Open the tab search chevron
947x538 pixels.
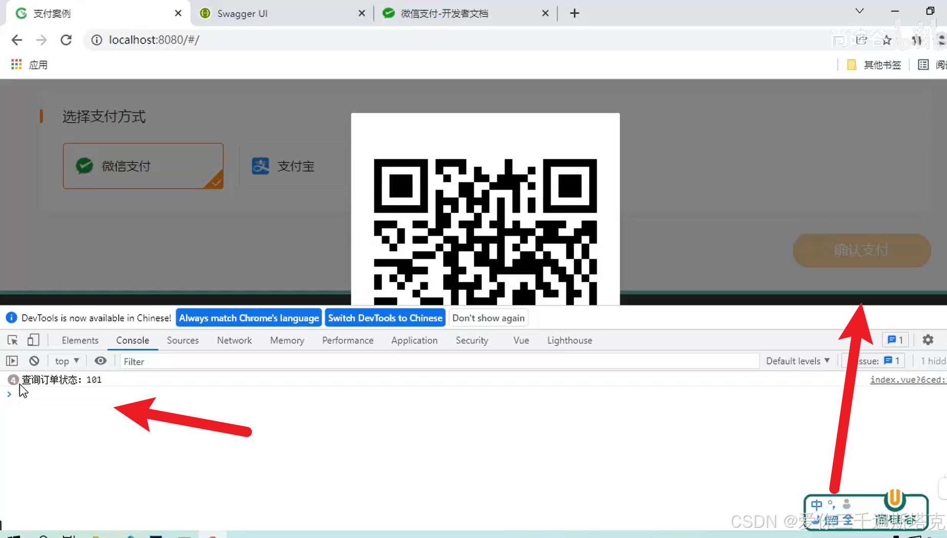pos(859,11)
